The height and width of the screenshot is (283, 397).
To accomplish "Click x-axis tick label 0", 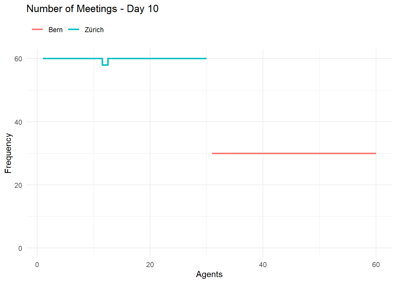I will pos(37,265).
